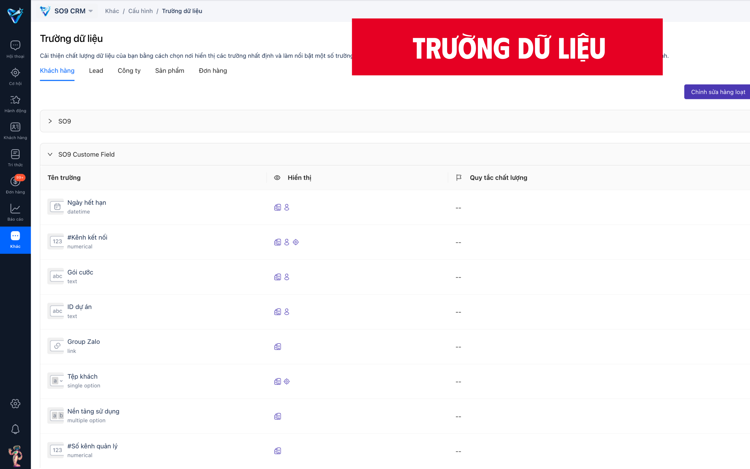The height and width of the screenshot is (469, 750).
Task: Open the settings gear in the sidebar
Action: pos(15,404)
